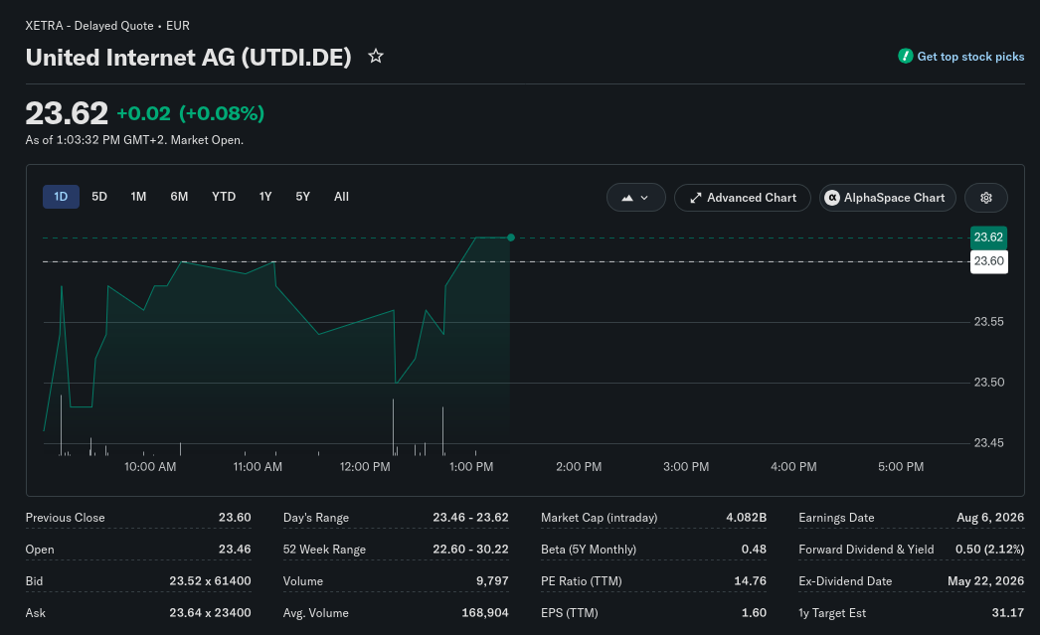Click the Volume value 9,797
This screenshot has width=1040, height=635.
pyautogui.click(x=492, y=581)
